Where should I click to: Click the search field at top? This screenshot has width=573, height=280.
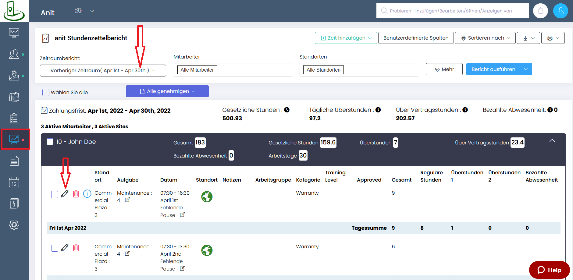pos(453,11)
